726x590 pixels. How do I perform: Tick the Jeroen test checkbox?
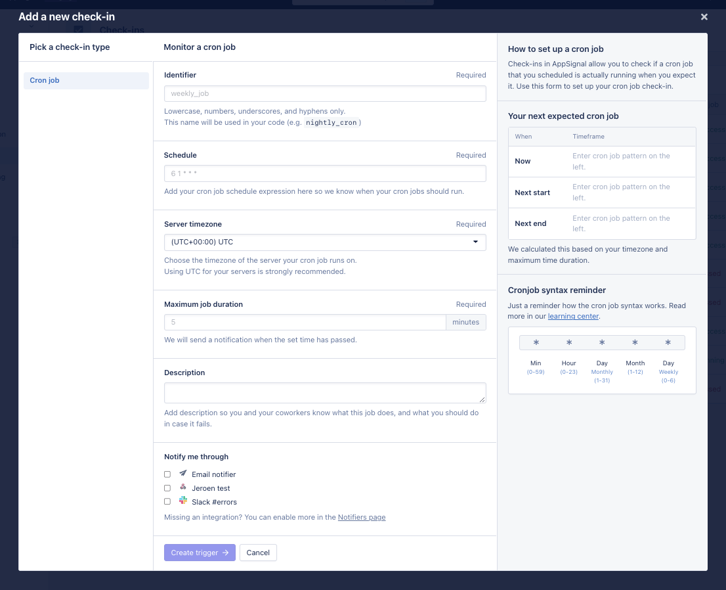coord(167,488)
